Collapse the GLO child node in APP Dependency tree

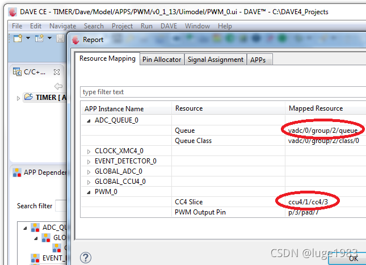36,238
